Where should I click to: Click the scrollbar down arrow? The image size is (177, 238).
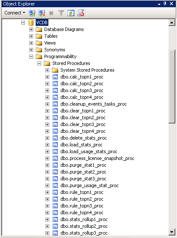click(172, 232)
